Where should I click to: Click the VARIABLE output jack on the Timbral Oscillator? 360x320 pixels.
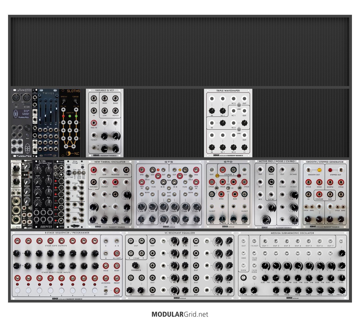coord(94,182)
